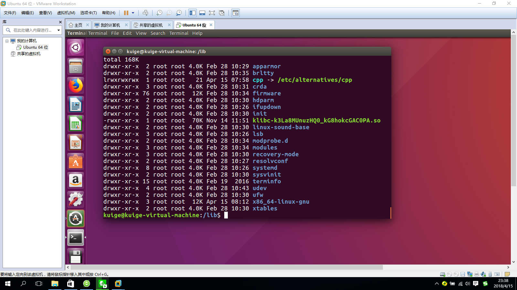Image resolution: width=517 pixels, height=290 pixels.
Task: Launch Firefox from the Ubuntu launcher
Action: 76,85
